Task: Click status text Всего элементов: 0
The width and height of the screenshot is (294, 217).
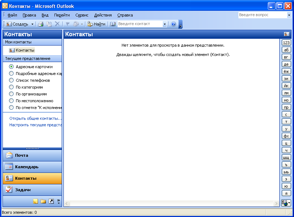Action: (19, 212)
